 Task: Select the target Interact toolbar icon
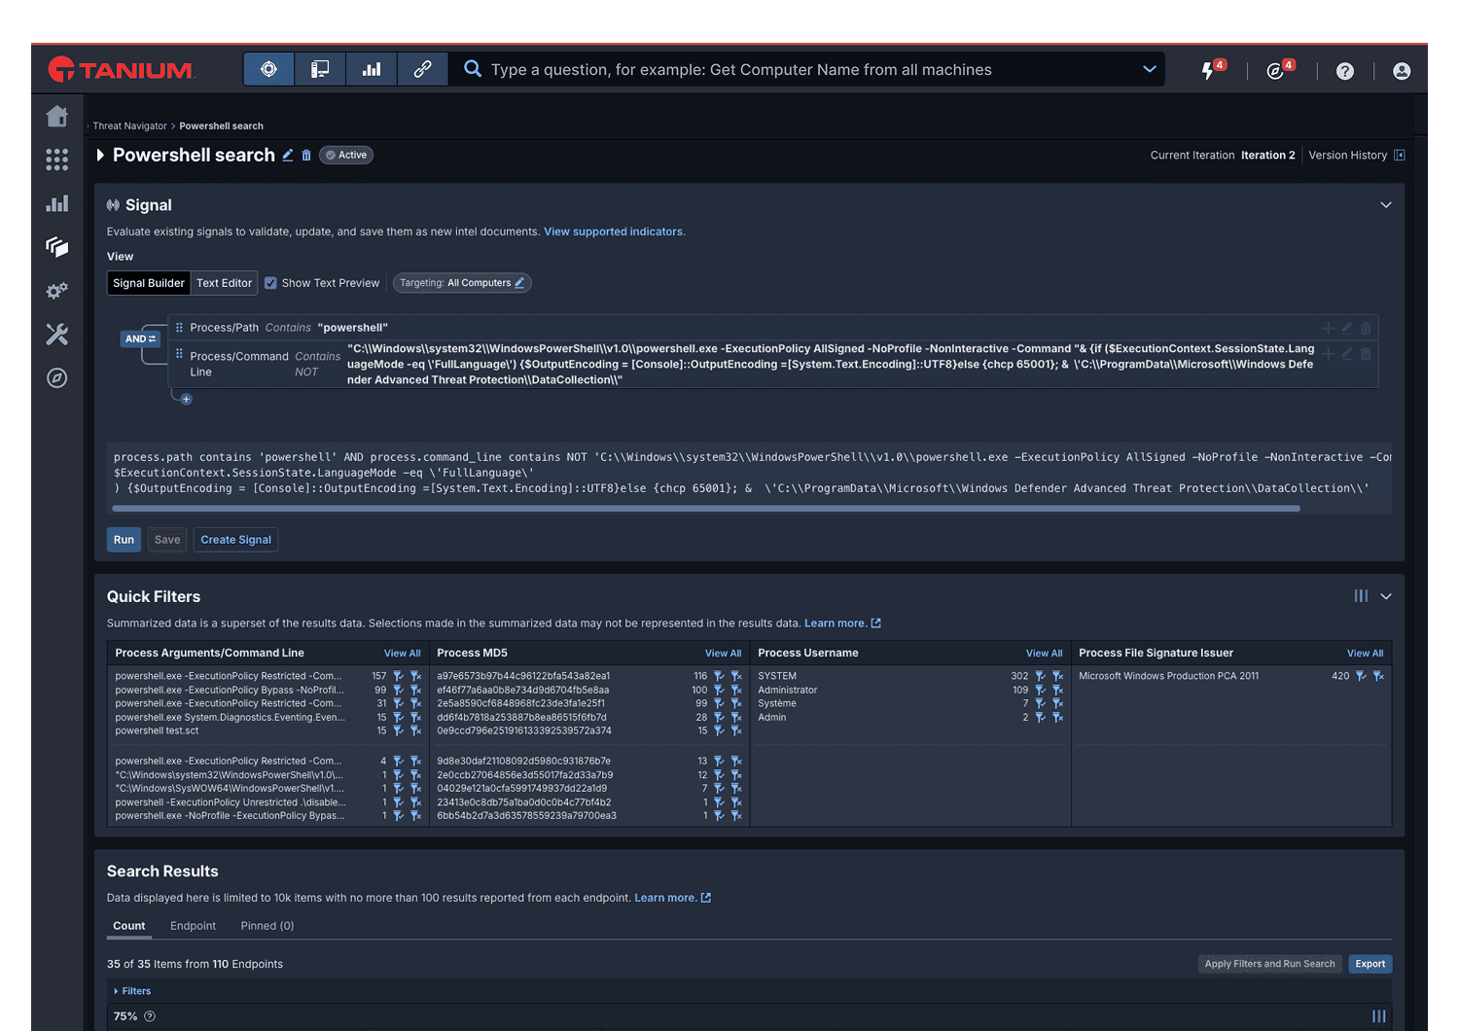[x=269, y=69]
